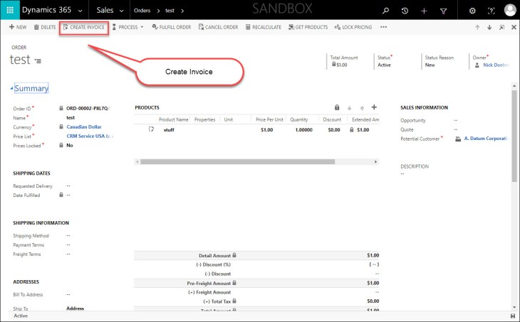520x322 pixels.
Task: Click Fulfill Order command
Action: point(171,27)
